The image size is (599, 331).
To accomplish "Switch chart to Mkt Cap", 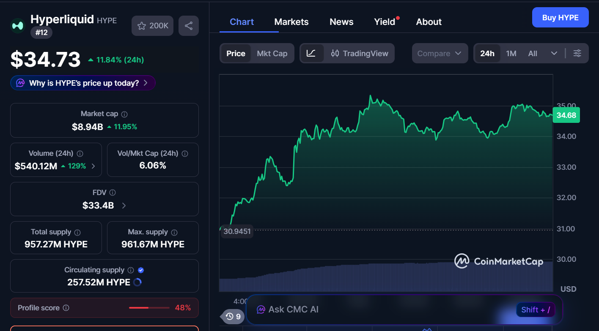I will [x=272, y=53].
